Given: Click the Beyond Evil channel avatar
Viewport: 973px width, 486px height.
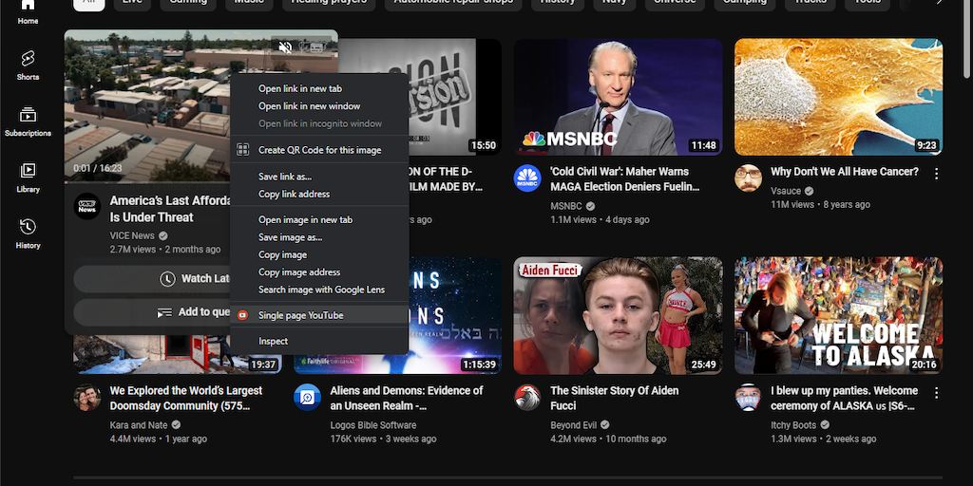Looking at the screenshot, I should [x=527, y=397].
